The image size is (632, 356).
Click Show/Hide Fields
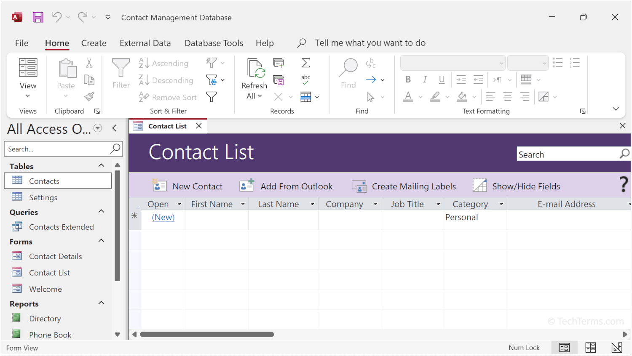[517, 186]
